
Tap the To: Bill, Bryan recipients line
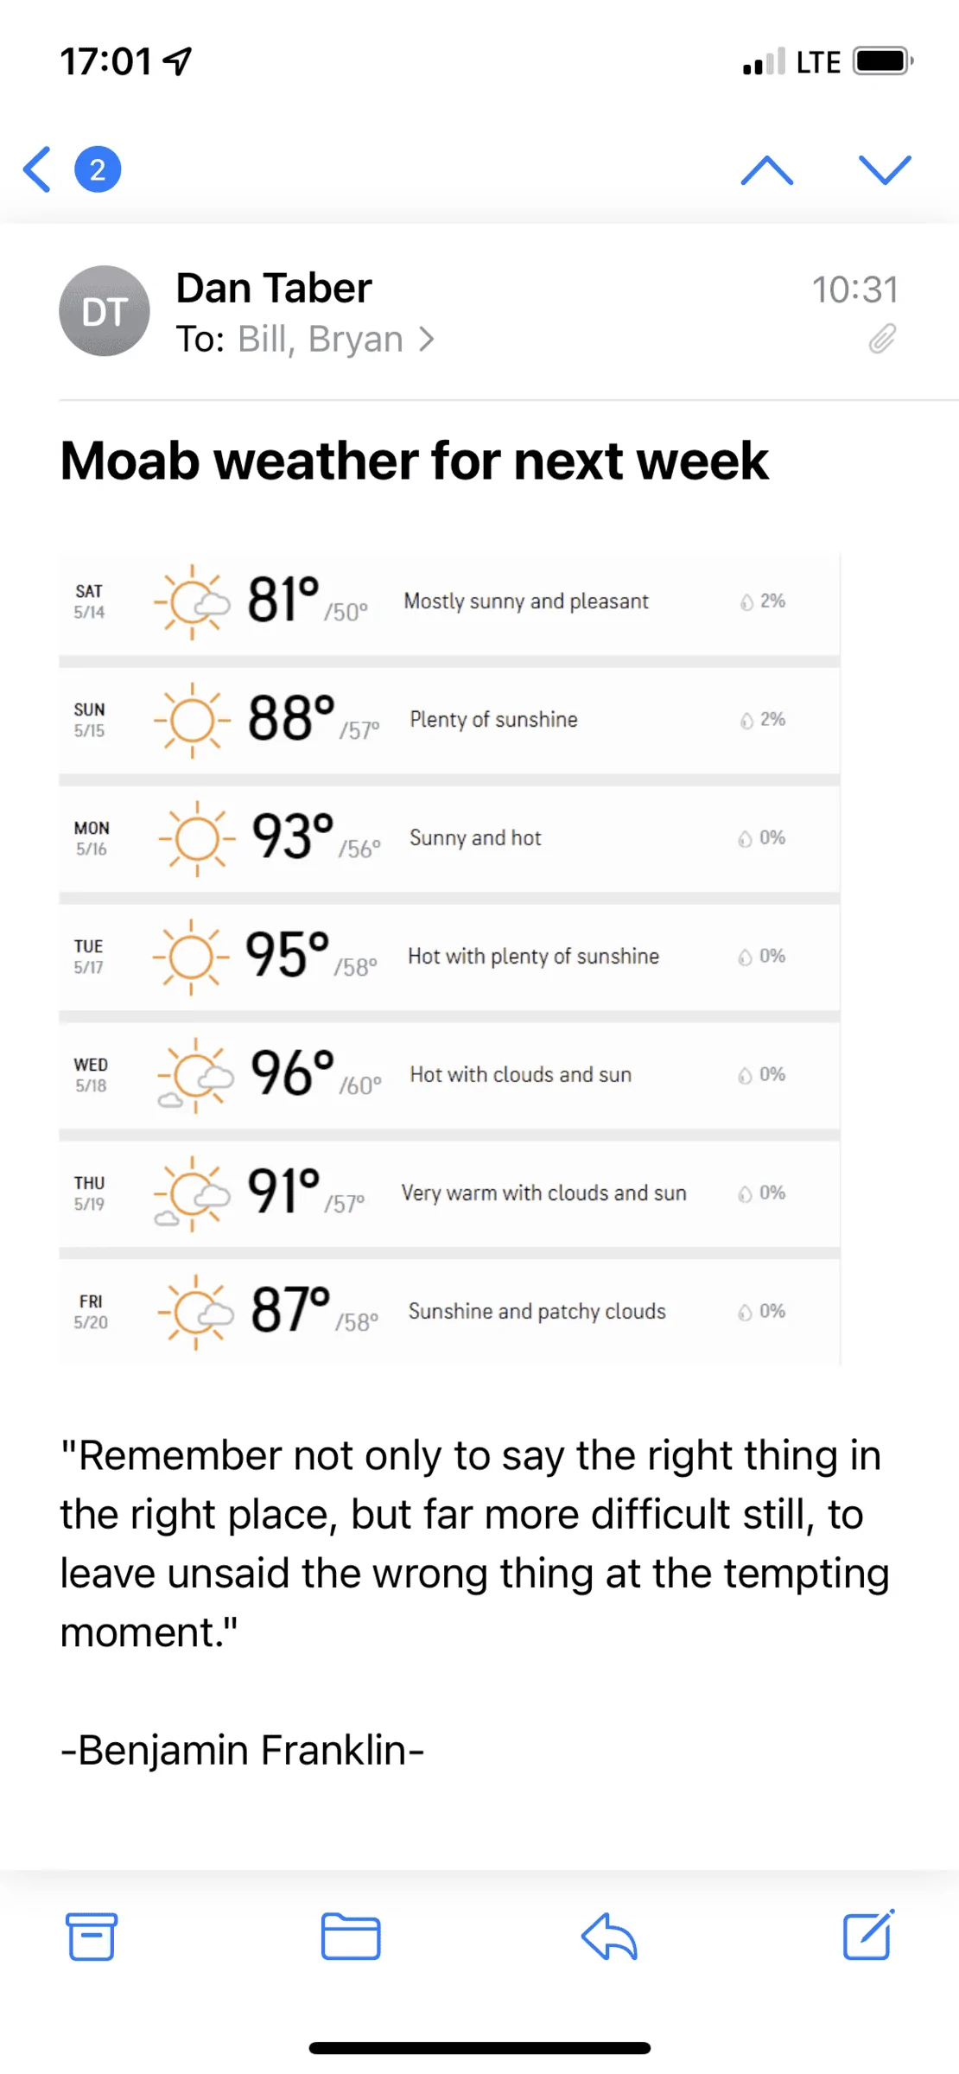pos(305,340)
